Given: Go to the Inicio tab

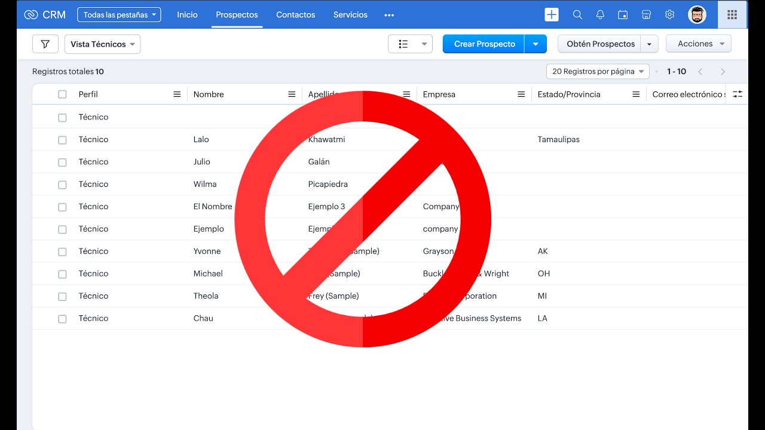Looking at the screenshot, I should tap(187, 15).
